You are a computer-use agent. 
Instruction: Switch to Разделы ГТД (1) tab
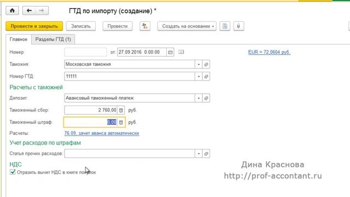[53, 39]
